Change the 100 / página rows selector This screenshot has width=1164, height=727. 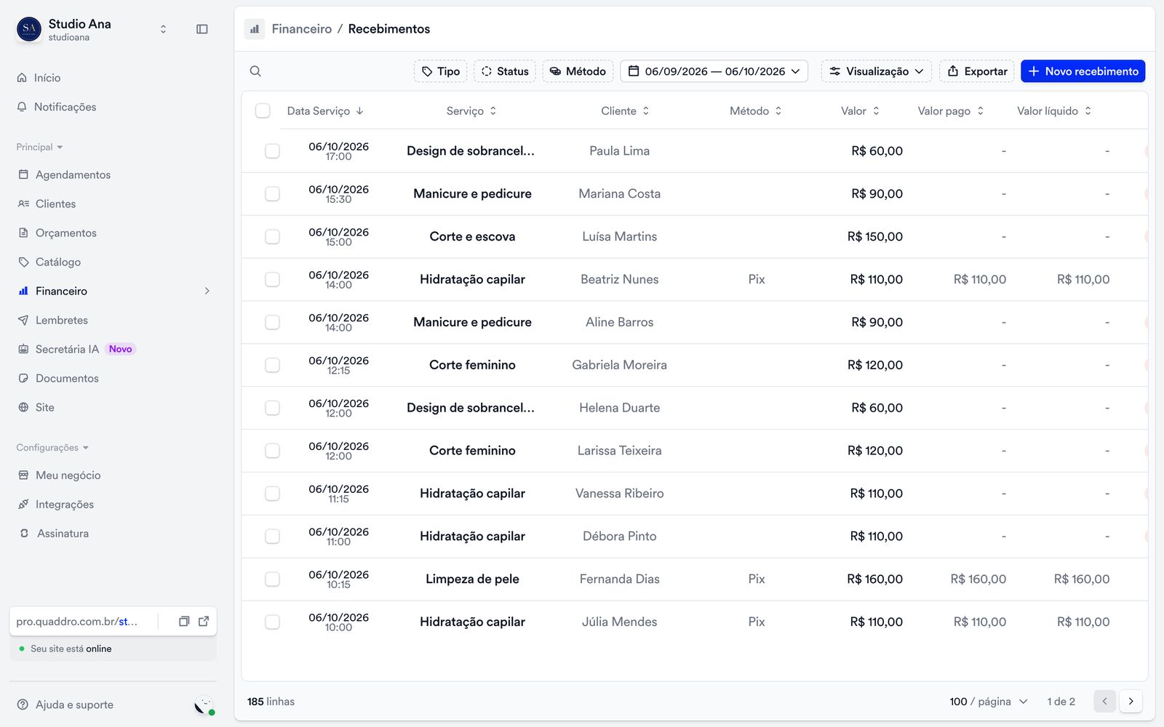pos(988,702)
